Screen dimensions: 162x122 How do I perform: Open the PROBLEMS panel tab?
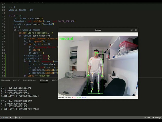click(x=5, y=80)
